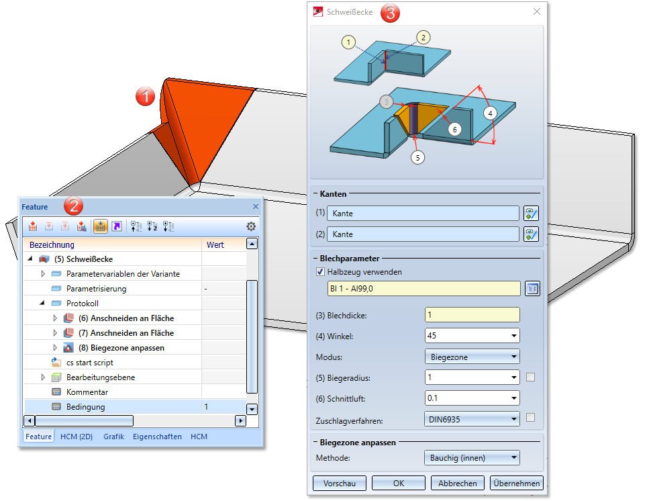Screen dimensions: 651x501
Task: Toggle checkbox next to Zuschlagverfahren
Action: (x=530, y=418)
